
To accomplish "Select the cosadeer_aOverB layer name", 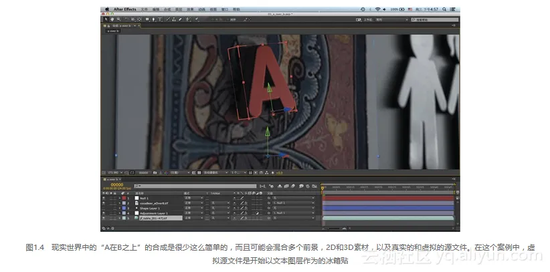I will coord(154,203).
